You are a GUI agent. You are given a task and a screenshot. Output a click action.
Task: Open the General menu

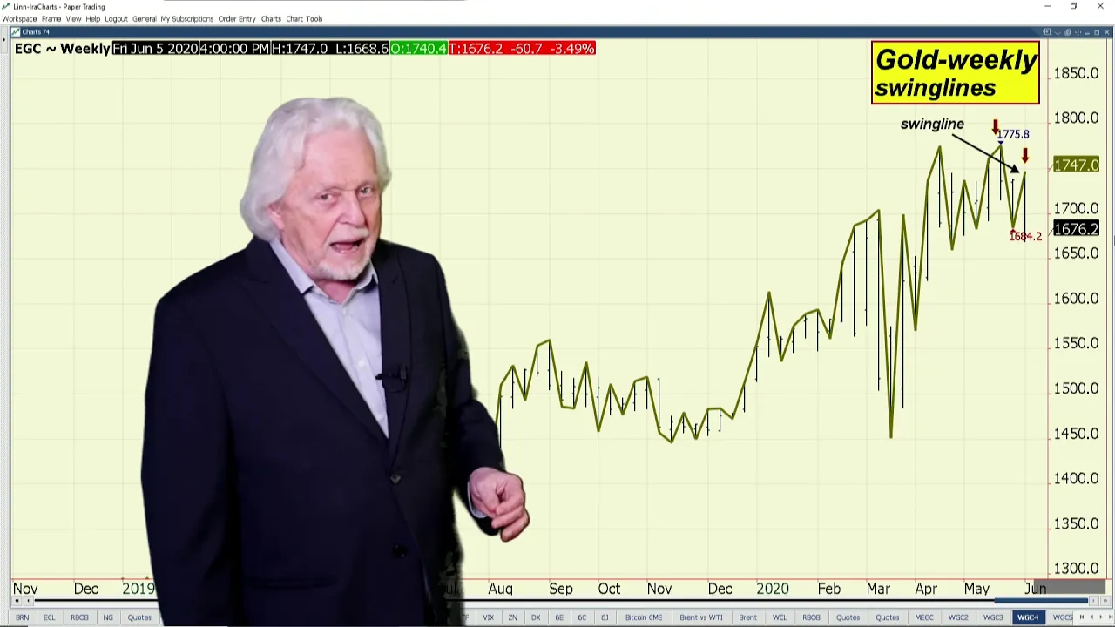pyautogui.click(x=144, y=18)
